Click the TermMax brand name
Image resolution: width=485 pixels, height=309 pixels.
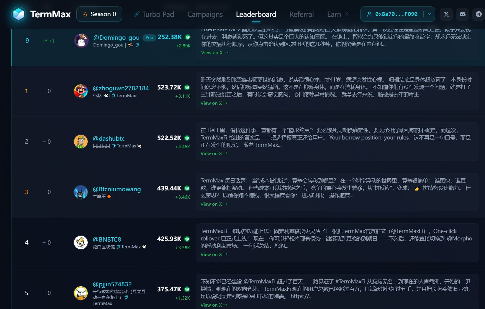50,14
